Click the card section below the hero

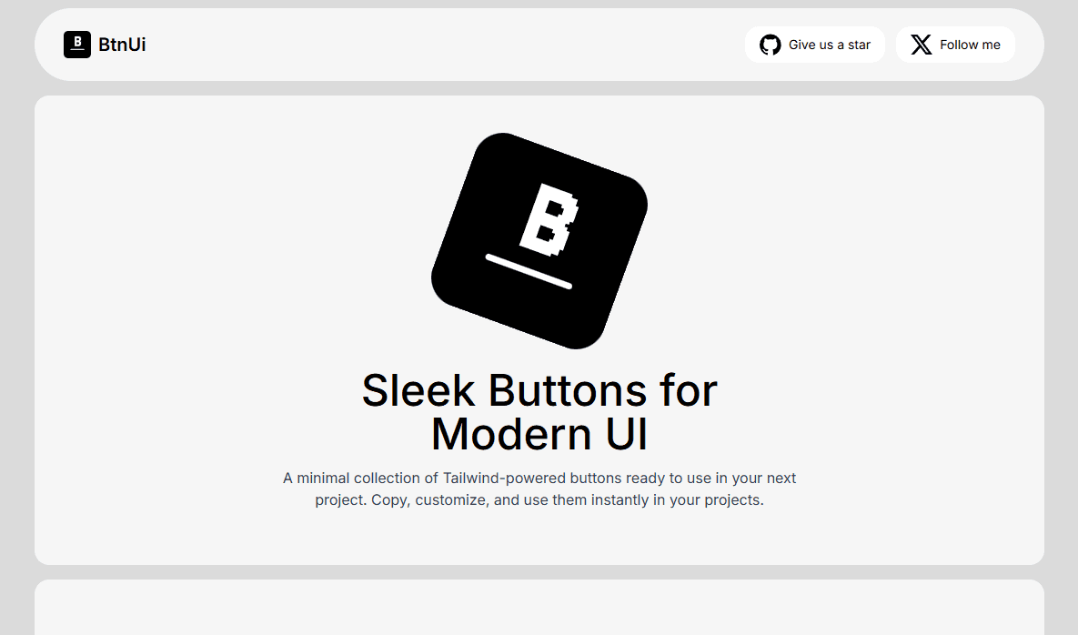[539, 610]
